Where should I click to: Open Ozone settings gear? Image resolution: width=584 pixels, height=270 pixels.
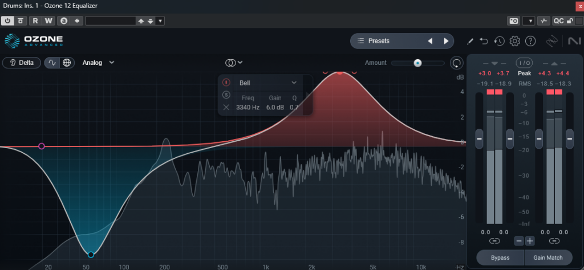[x=515, y=41]
